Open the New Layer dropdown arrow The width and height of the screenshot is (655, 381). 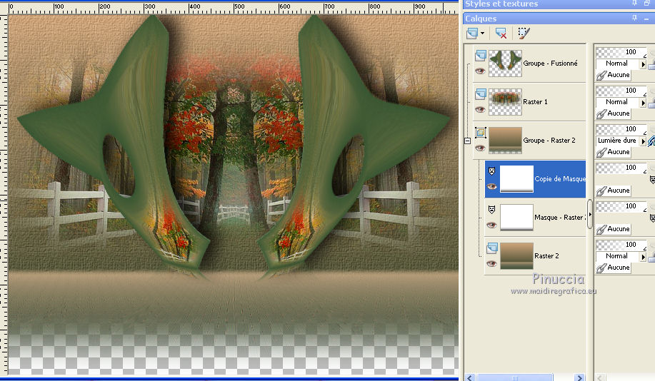[x=484, y=33]
